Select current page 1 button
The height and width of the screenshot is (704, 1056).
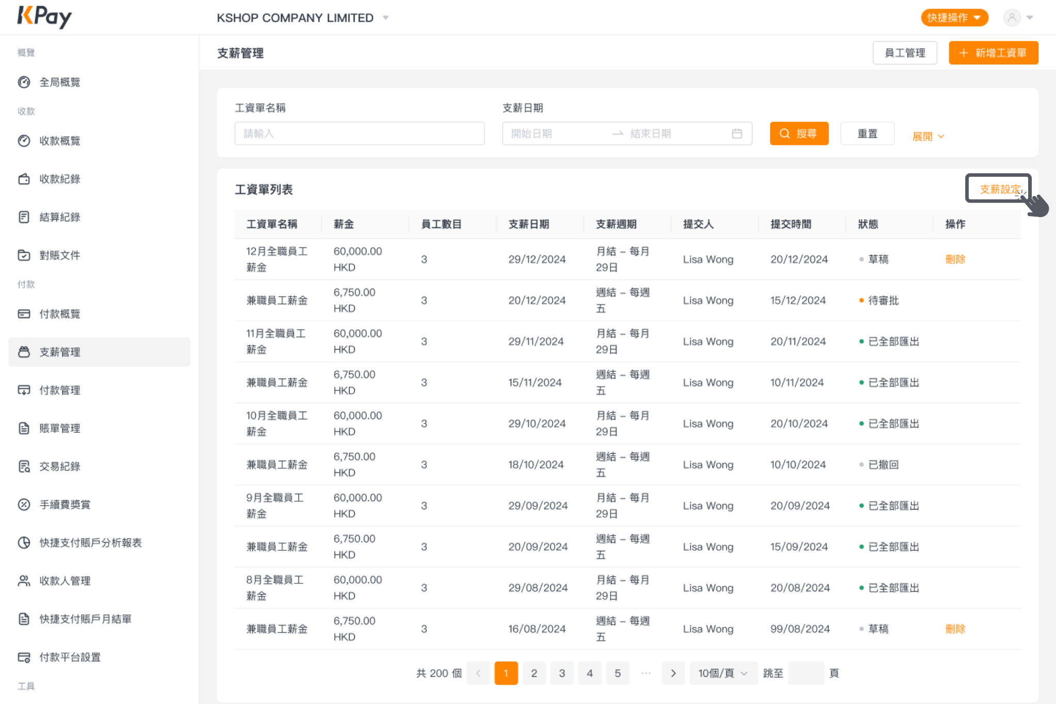(x=506, y=673)
